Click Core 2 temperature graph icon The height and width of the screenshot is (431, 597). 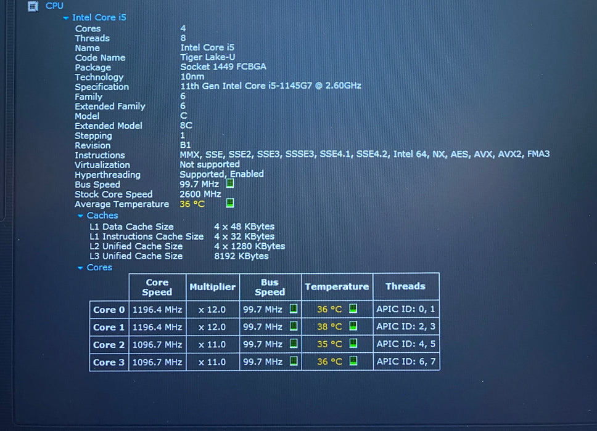coord(353,343)
